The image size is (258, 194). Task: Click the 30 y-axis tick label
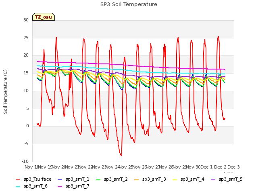point(26,20)
